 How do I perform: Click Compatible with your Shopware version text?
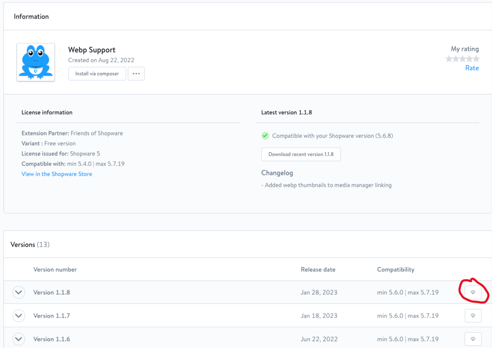[333, 136]
